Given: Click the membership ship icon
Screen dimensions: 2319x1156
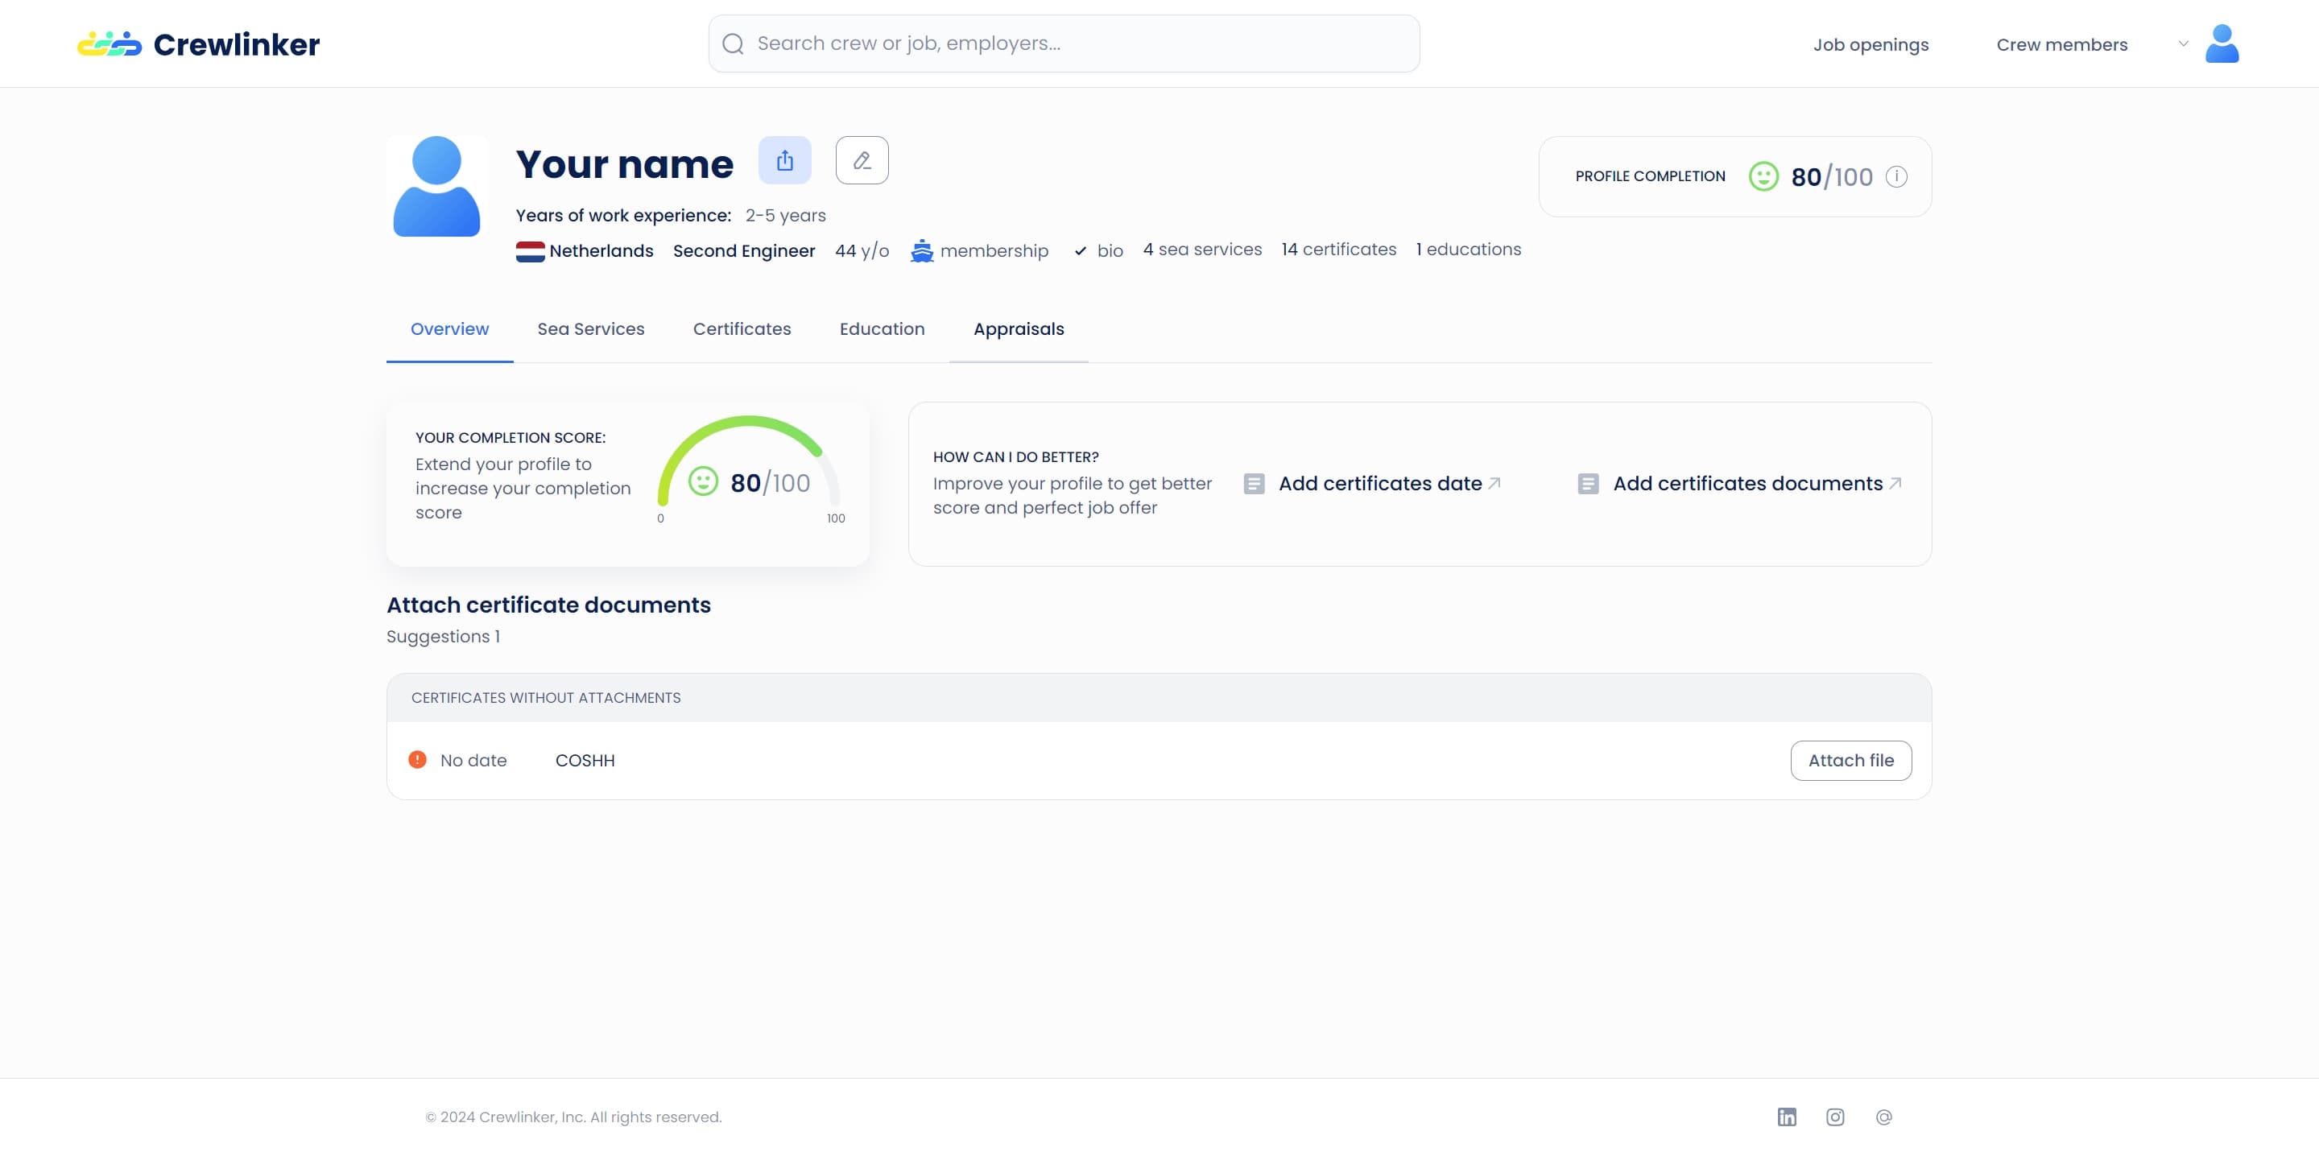Looking at the screenshot, I should (921, 251).
